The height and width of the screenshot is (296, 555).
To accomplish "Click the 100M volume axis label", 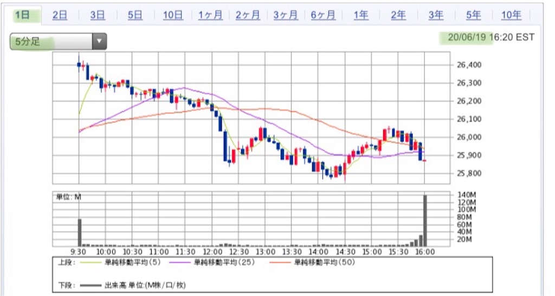I will click(467, 210).
